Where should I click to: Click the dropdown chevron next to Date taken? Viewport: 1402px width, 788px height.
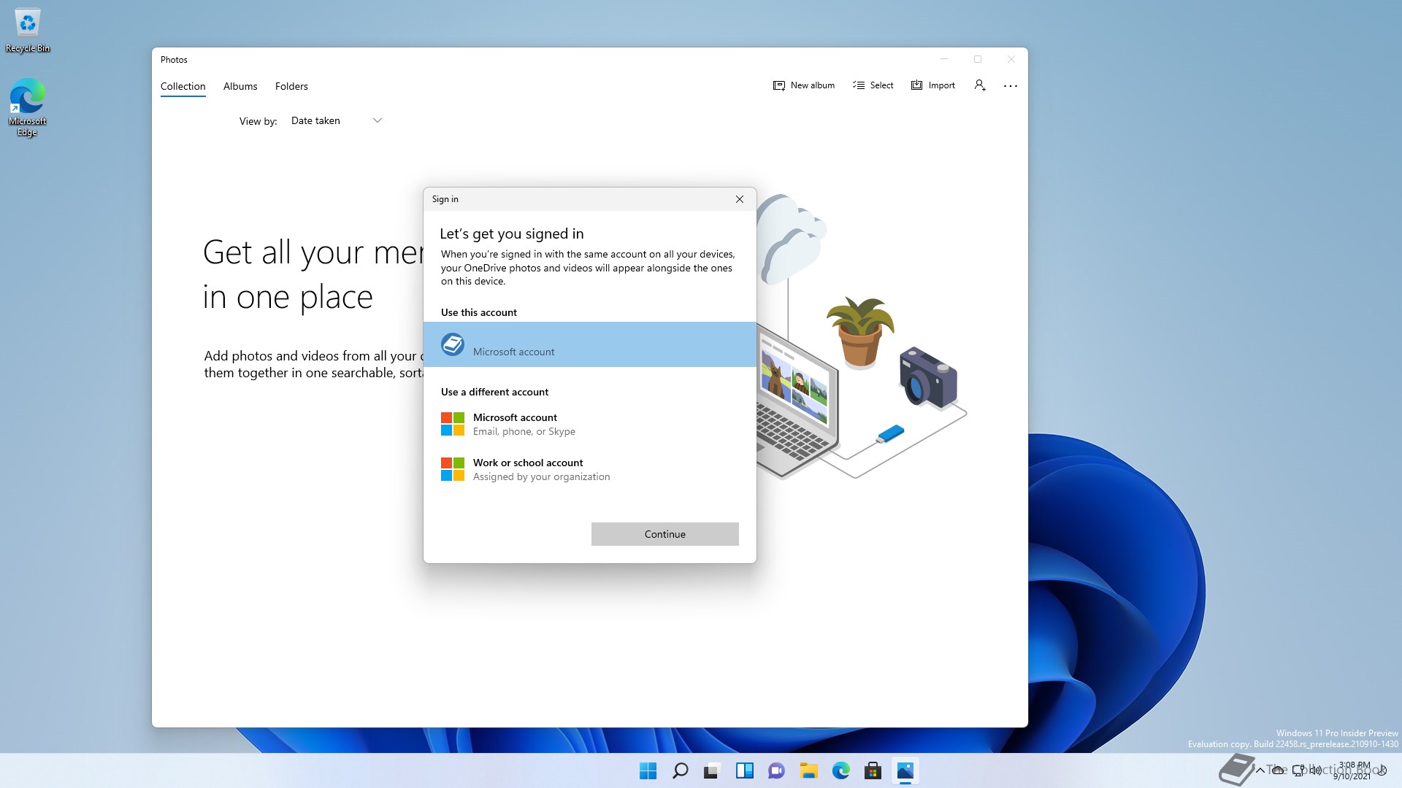coord(378,120)
